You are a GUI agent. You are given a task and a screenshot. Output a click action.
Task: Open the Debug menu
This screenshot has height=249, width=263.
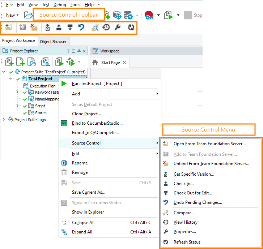[60, 5]
